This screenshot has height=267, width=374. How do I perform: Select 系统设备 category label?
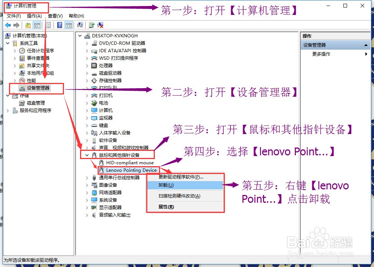(x=108, y=200)
